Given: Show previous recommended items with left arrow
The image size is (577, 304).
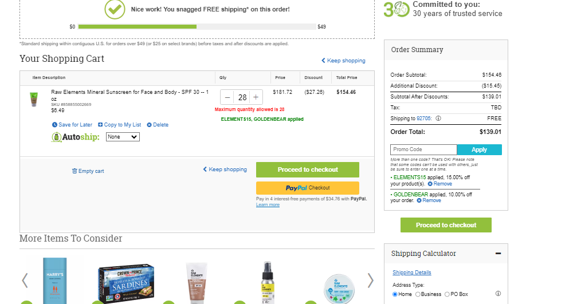Looking at the screenshot, I should [25, 281].
